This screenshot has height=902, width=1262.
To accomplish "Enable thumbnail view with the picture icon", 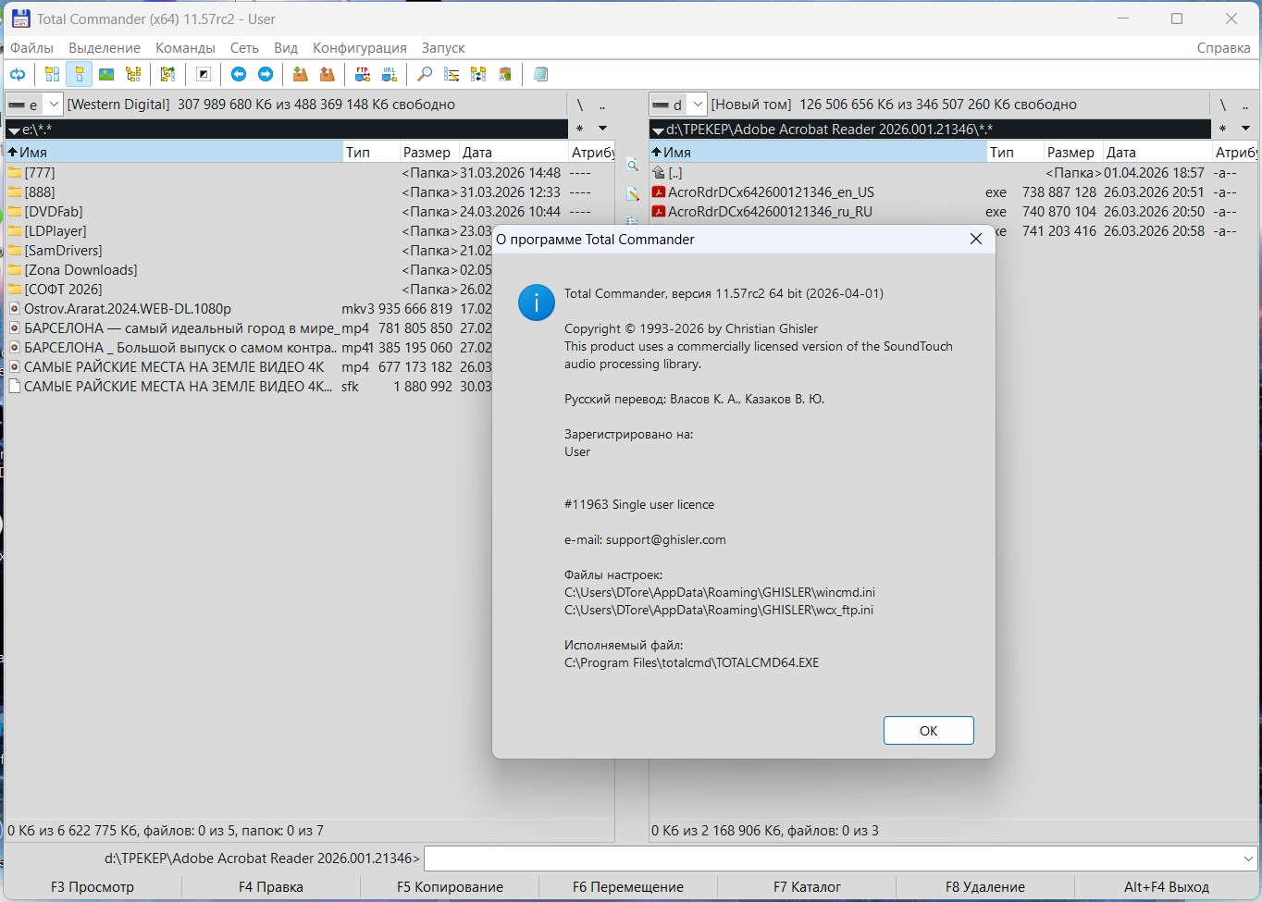I will coord(106,74).
